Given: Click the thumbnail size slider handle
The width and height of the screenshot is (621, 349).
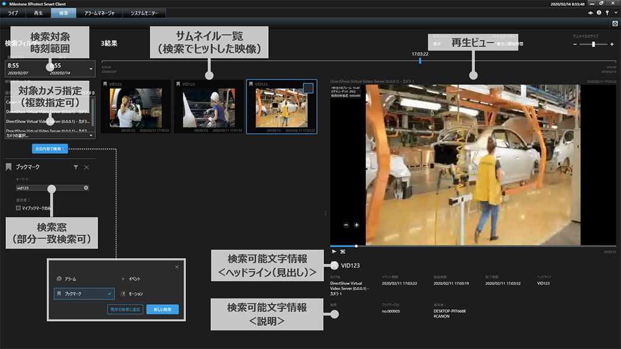Looking at the screenshot, I should pos(593,44).
